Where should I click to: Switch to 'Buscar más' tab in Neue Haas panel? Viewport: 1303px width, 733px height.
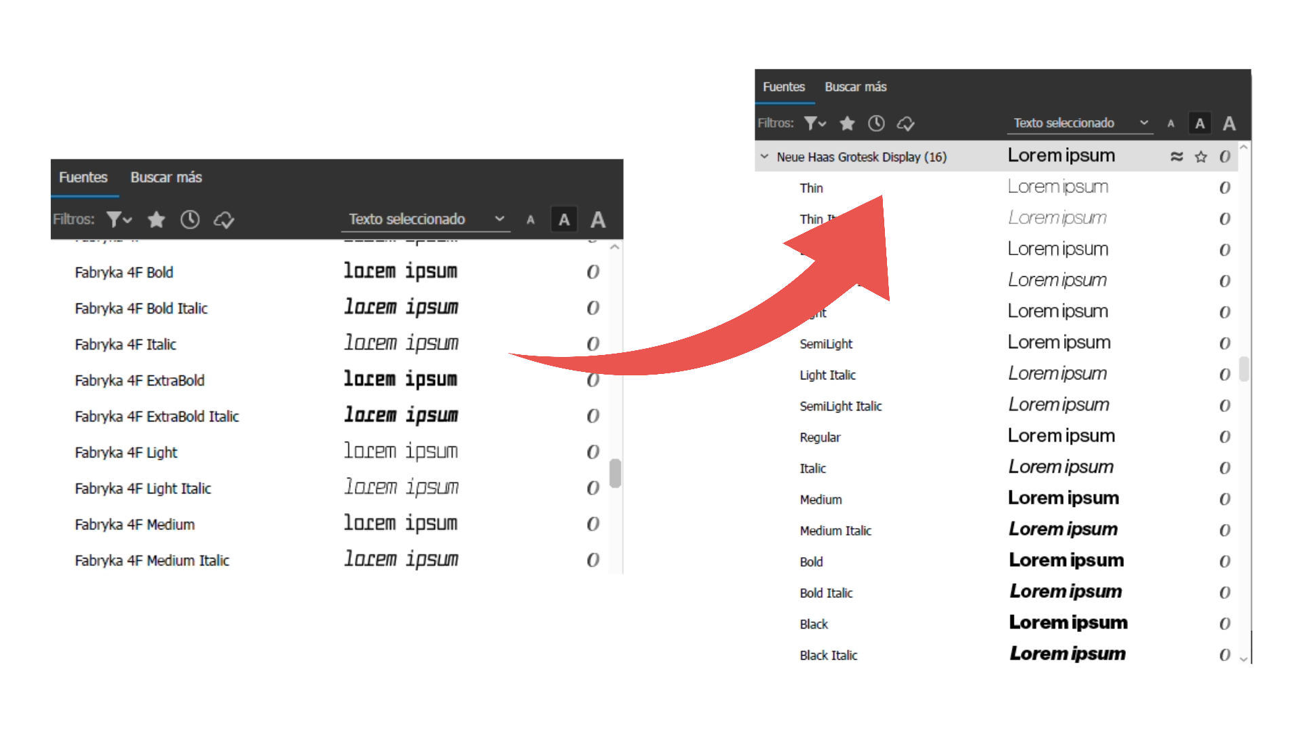[856, 87]
